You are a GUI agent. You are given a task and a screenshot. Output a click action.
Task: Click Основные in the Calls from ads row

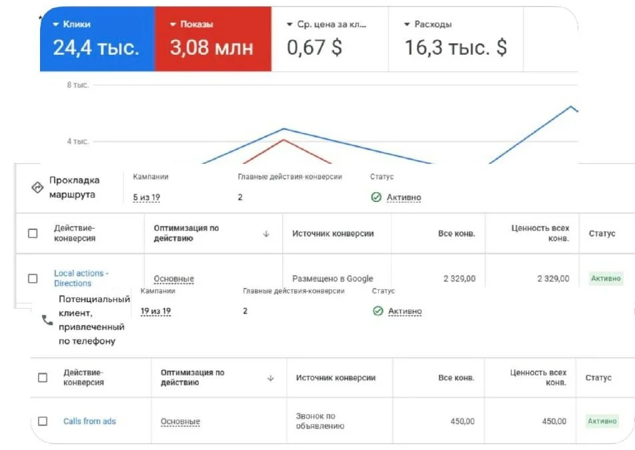pos(180,422)
